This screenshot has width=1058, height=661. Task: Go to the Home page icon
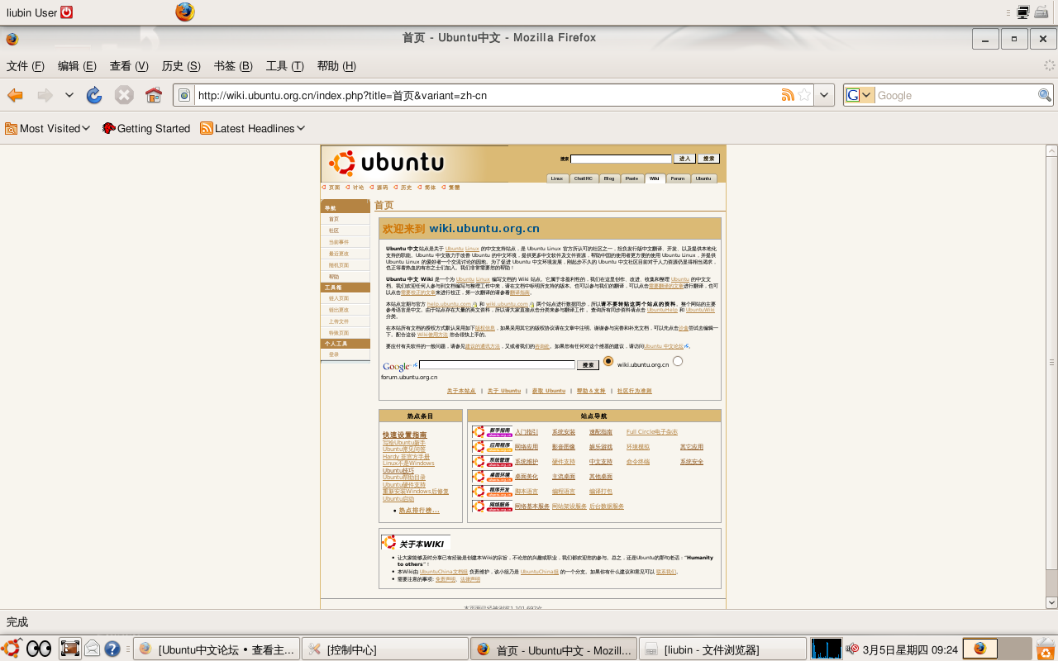(154, 95)
